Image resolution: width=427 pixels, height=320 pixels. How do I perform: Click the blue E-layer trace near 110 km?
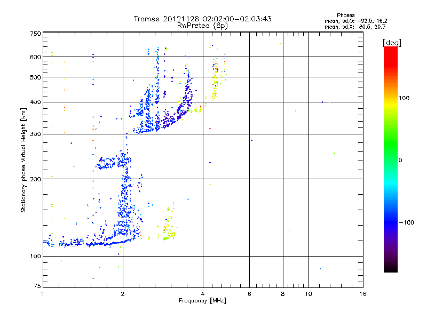click(x=90, y=243)
